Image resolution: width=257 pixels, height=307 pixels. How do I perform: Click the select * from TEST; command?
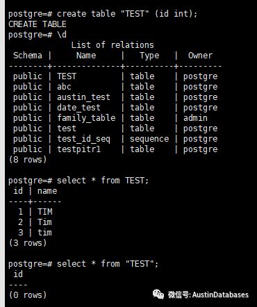point(103,181)
